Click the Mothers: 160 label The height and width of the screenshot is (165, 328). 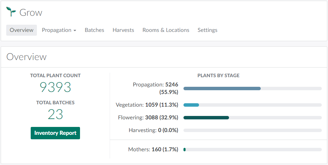coord(153,150)
